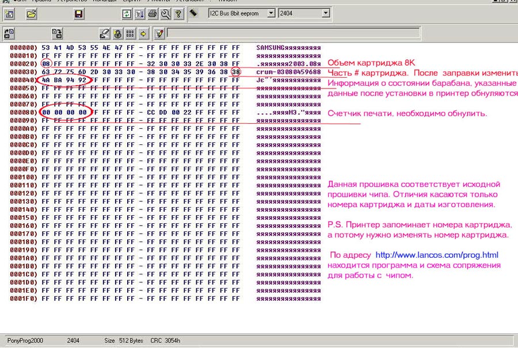Viewport: 518px width, 348px height.
Task: Click PonyProg2000 in the status bar
Action: 25,341
